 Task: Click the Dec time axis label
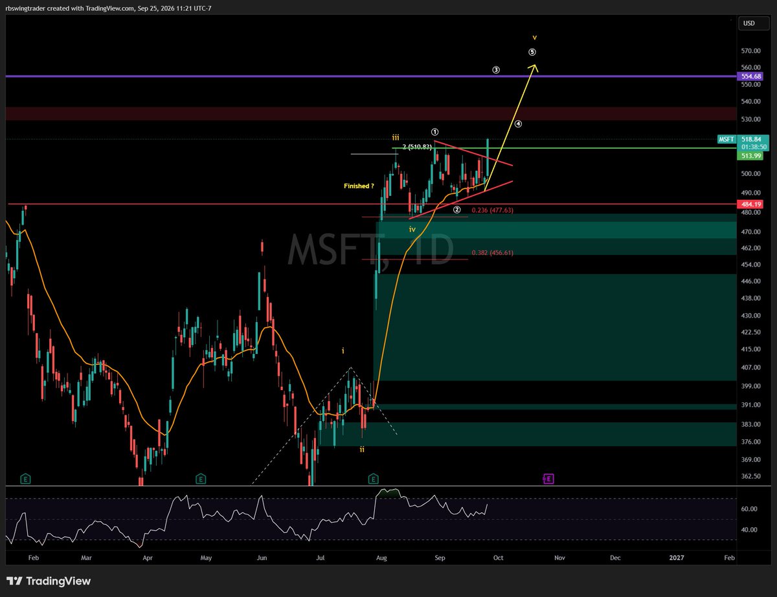[x=616, y=557]
